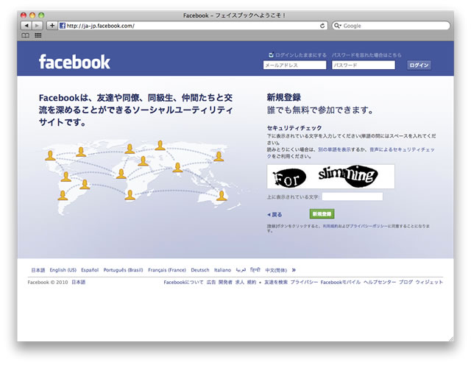Click the メールアドレス input field
Viewport: 471px width, 365px height.
pyautogui.click(x=294, y=65)
